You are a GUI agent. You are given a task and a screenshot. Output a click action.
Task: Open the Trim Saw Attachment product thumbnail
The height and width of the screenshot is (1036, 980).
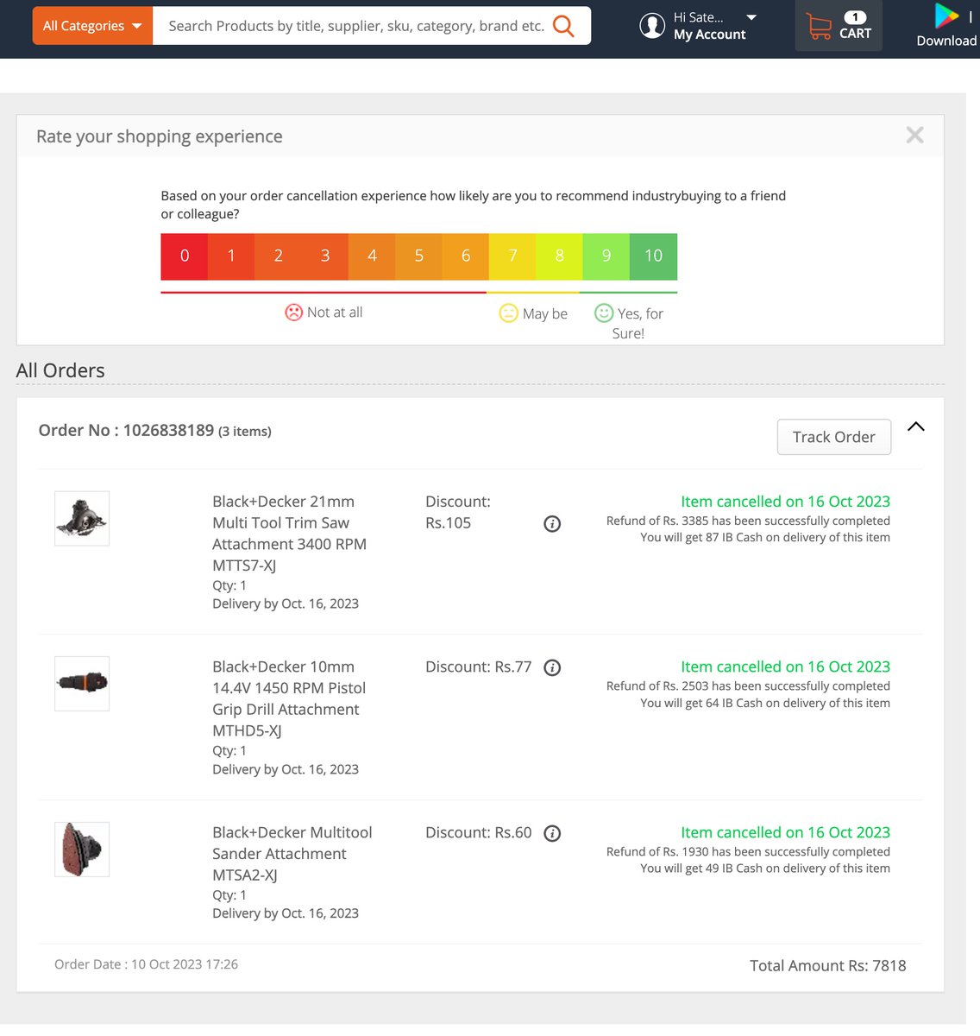[x=82, y=518]
